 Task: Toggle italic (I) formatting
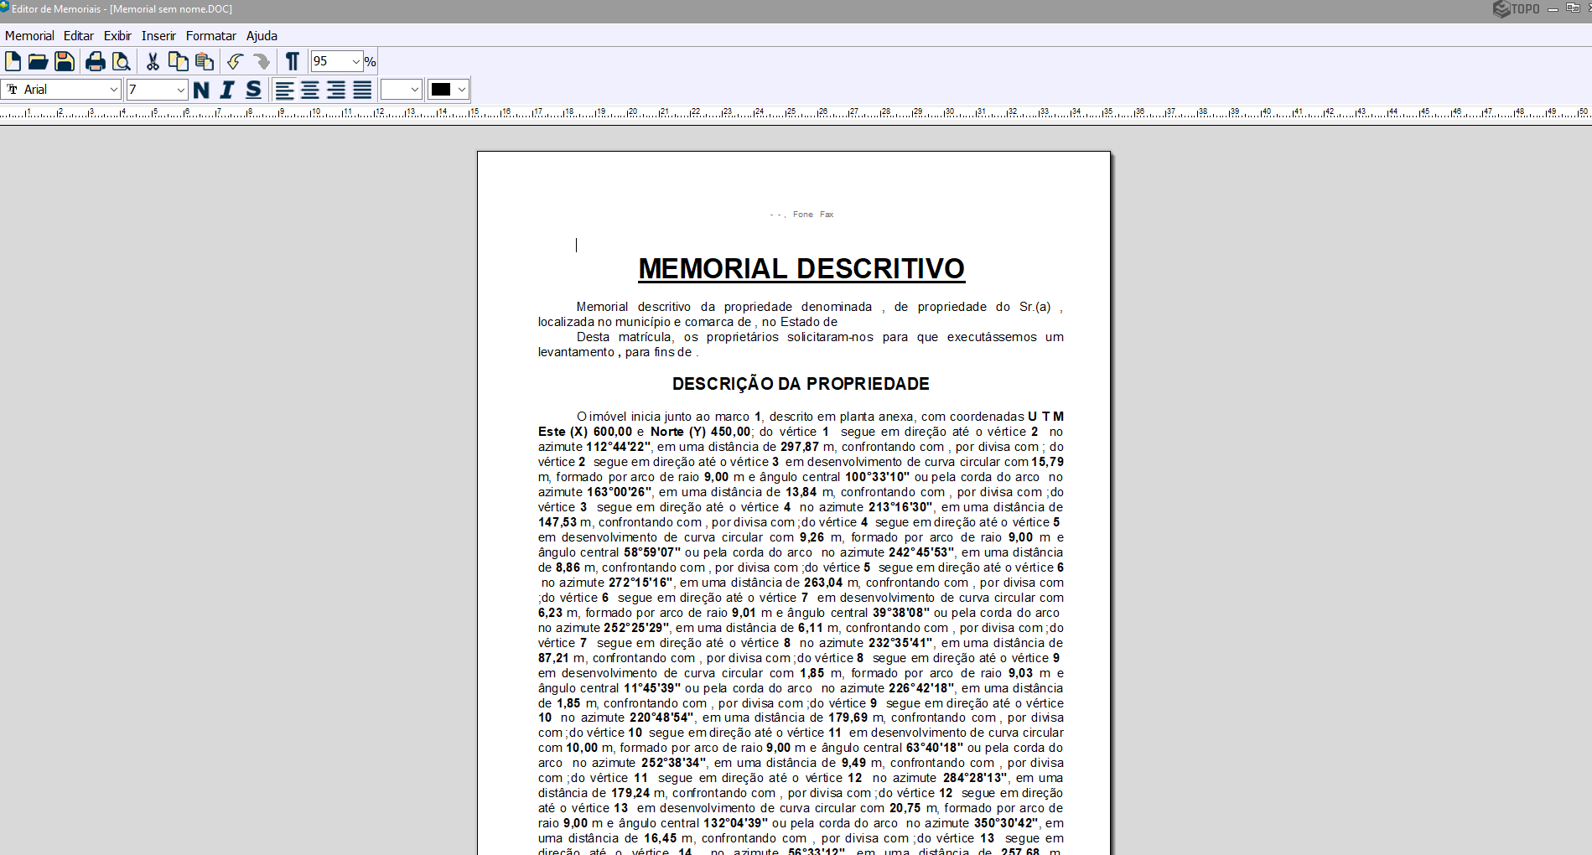coord(227,90)
